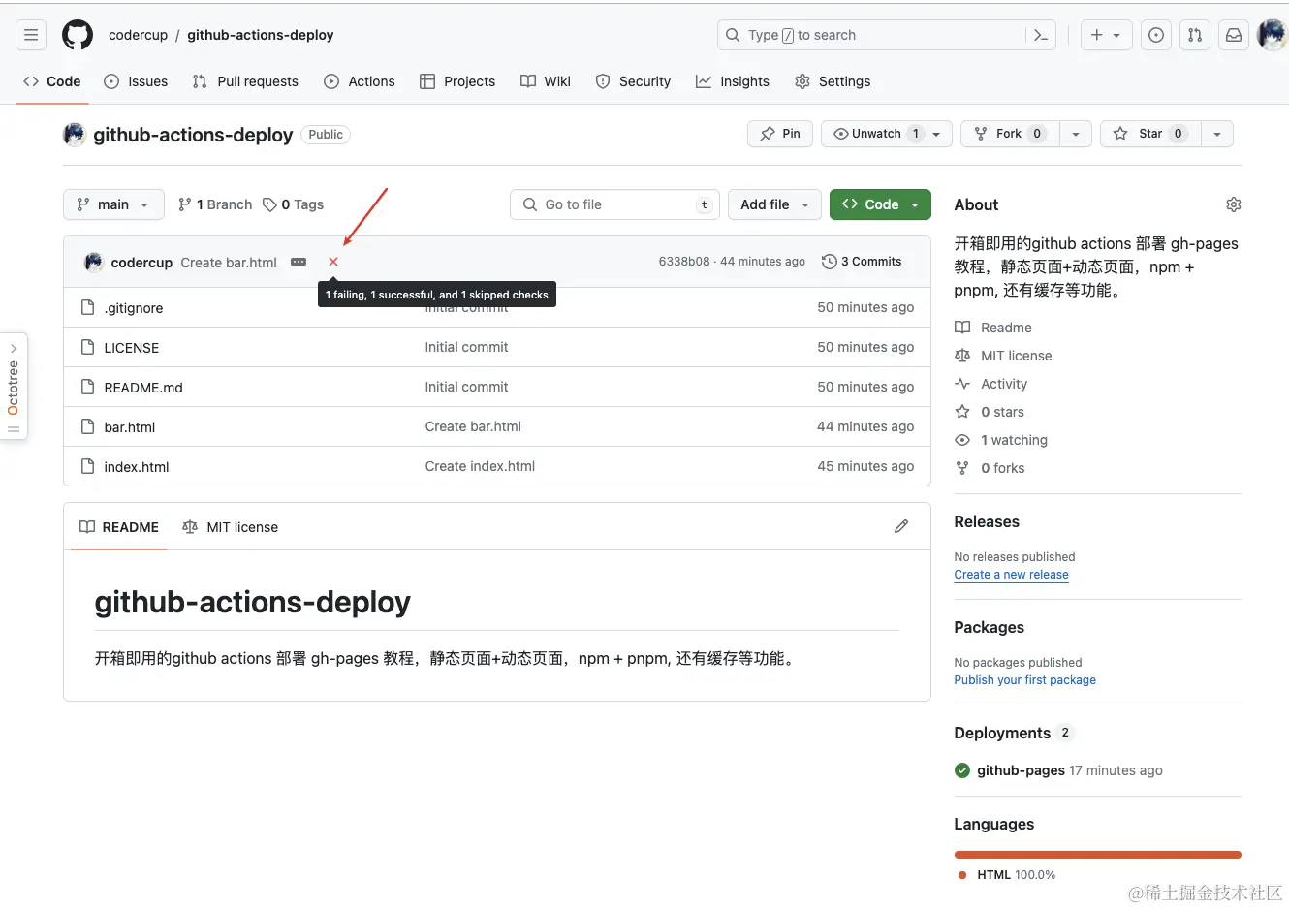This screenshot has height=909, width=1289.
Task: View 1 watching list
Action: click(1001, 440)
